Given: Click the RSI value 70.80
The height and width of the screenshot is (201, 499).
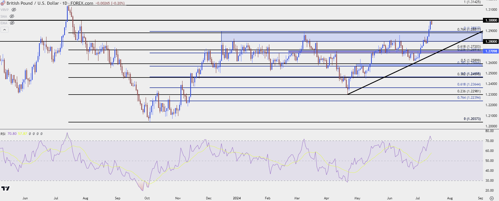Looking at the screenshot, I should [x=12, y=134].
